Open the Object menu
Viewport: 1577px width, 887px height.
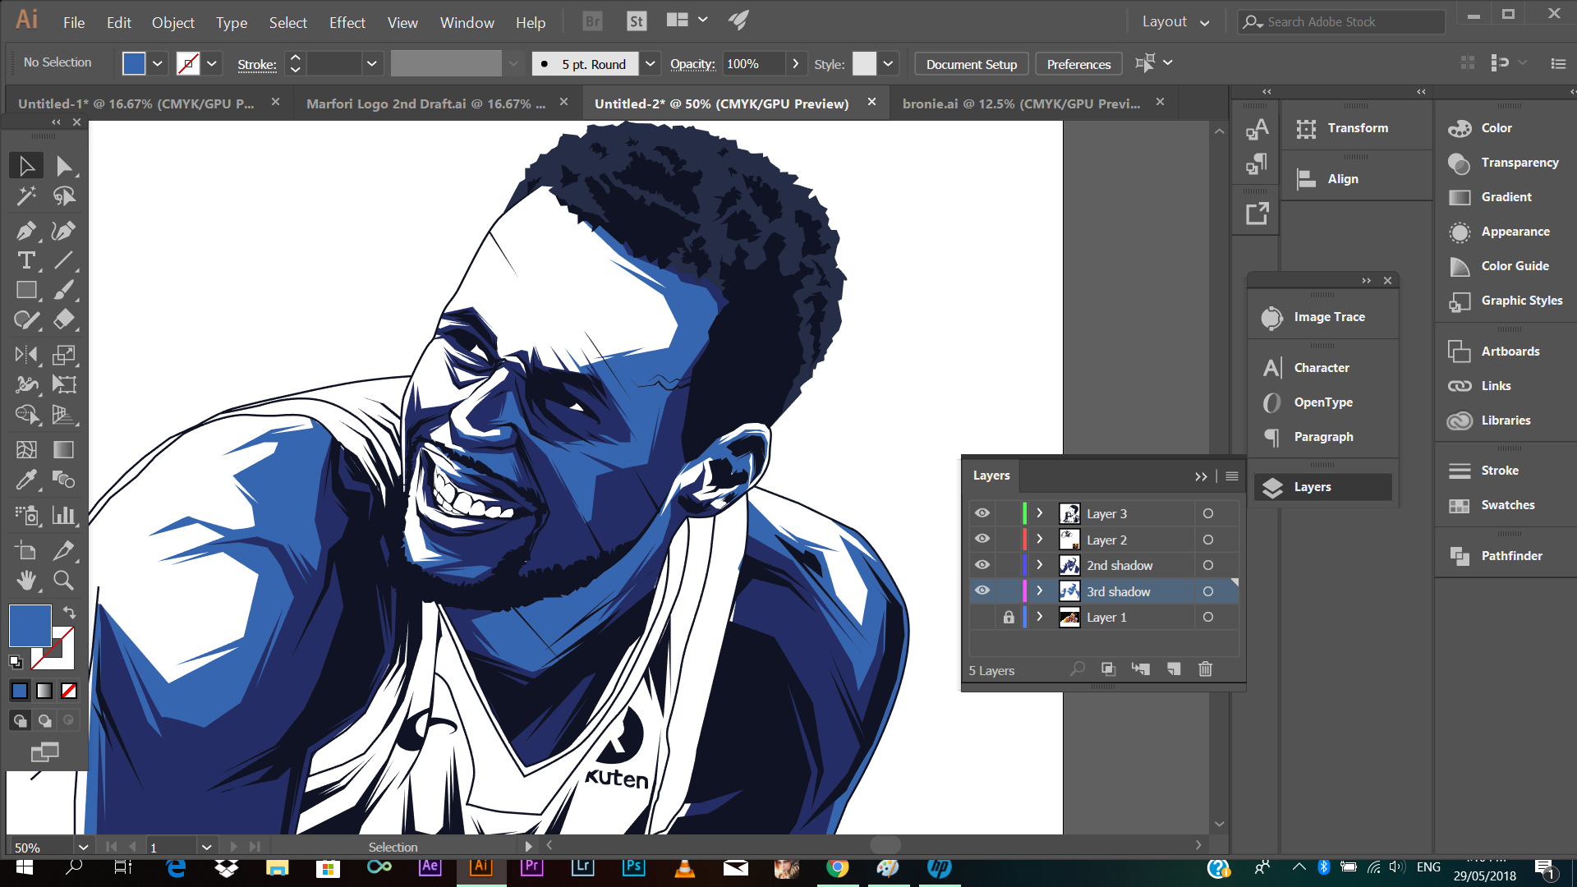click(x=173, y=22)
